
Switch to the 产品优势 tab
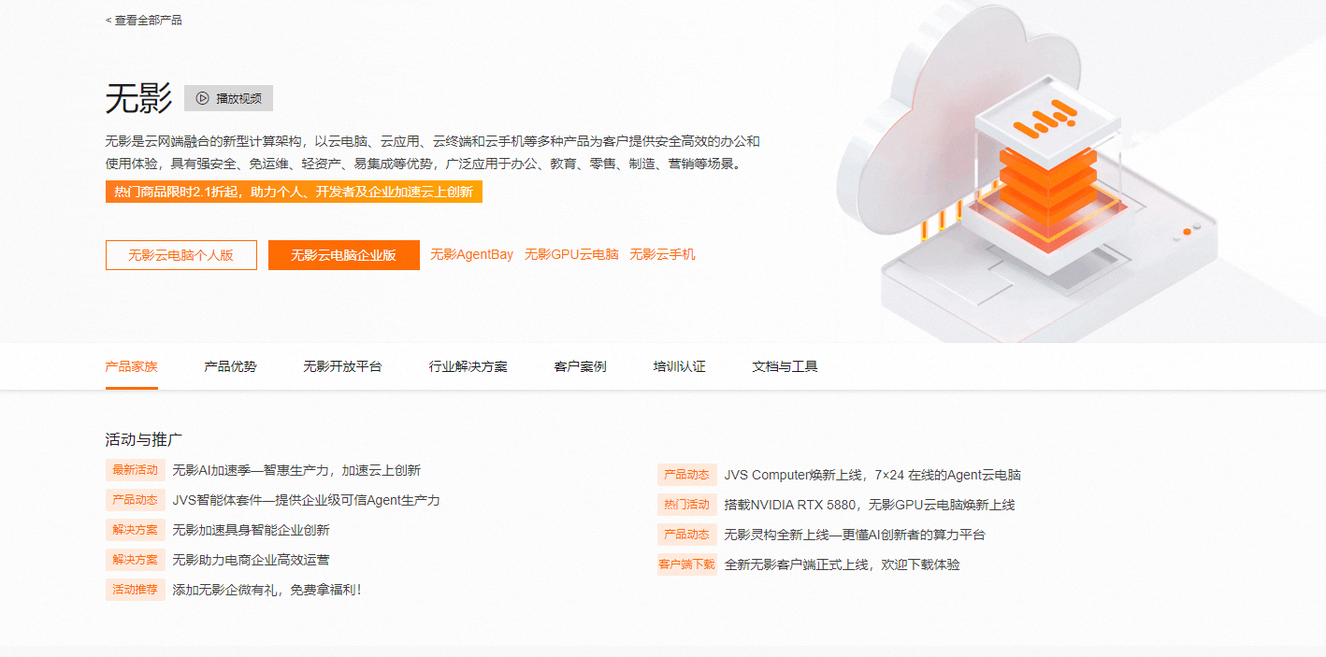coord(230,366)
